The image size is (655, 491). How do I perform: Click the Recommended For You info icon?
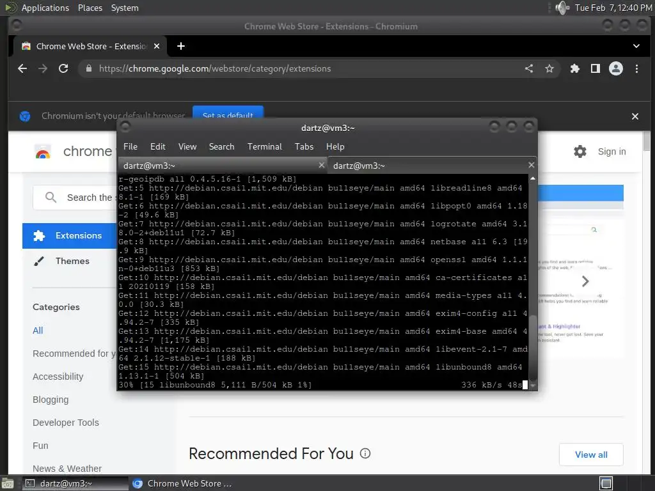pyautogui.click(x=365, y=453)
